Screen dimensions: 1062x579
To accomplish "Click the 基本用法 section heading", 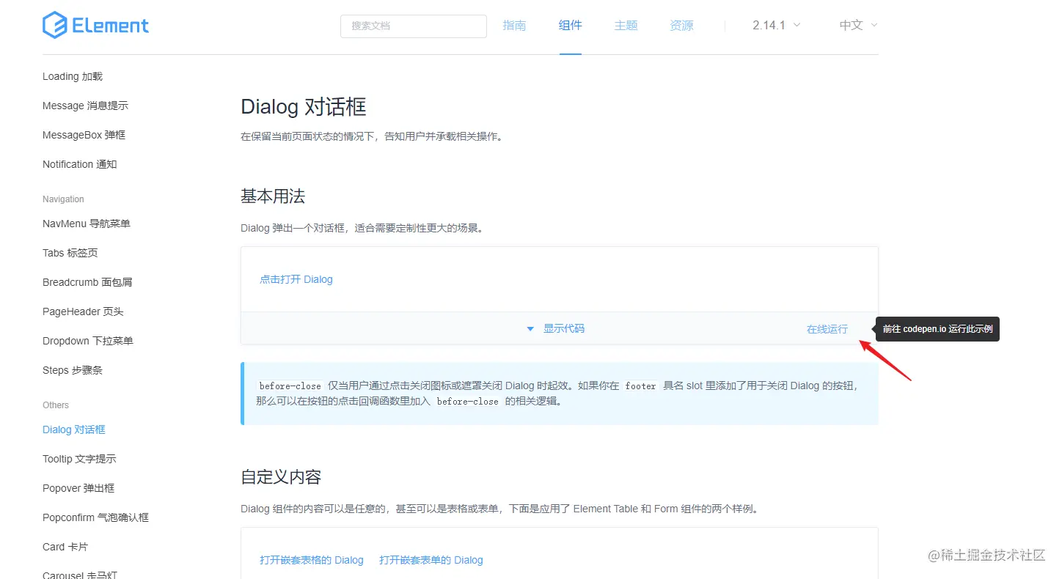I will [x=273, y=196].
